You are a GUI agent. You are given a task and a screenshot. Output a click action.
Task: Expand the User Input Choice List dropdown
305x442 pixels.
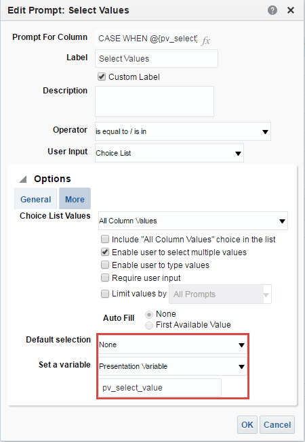click(169, 153)
